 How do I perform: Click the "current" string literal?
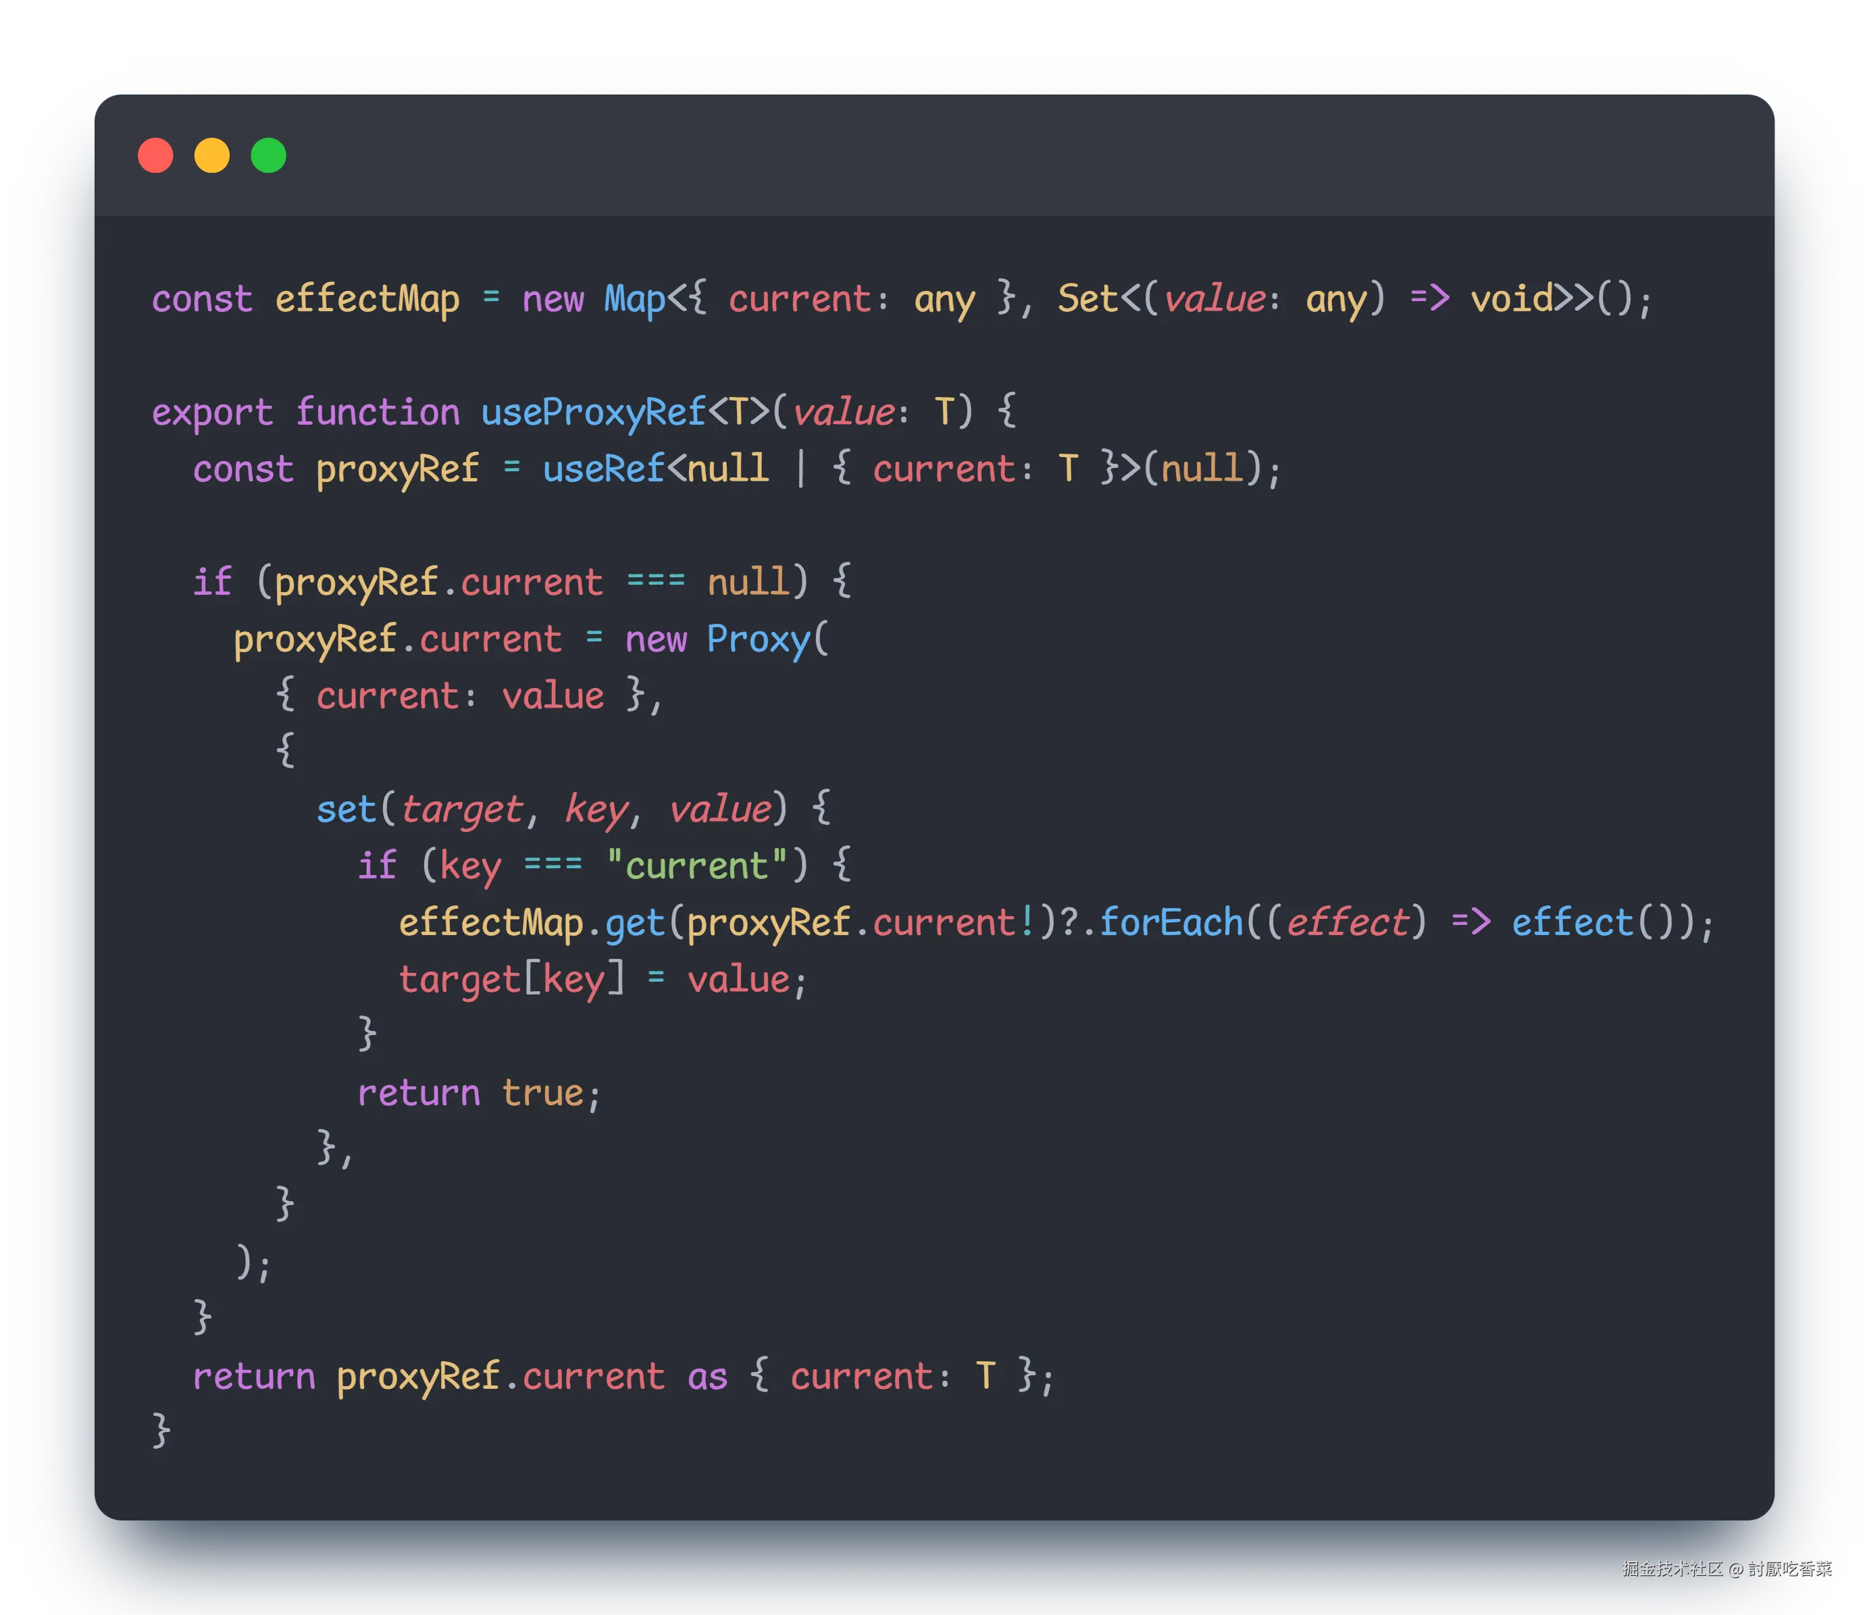pyautogui.click(x=696, y=866)
